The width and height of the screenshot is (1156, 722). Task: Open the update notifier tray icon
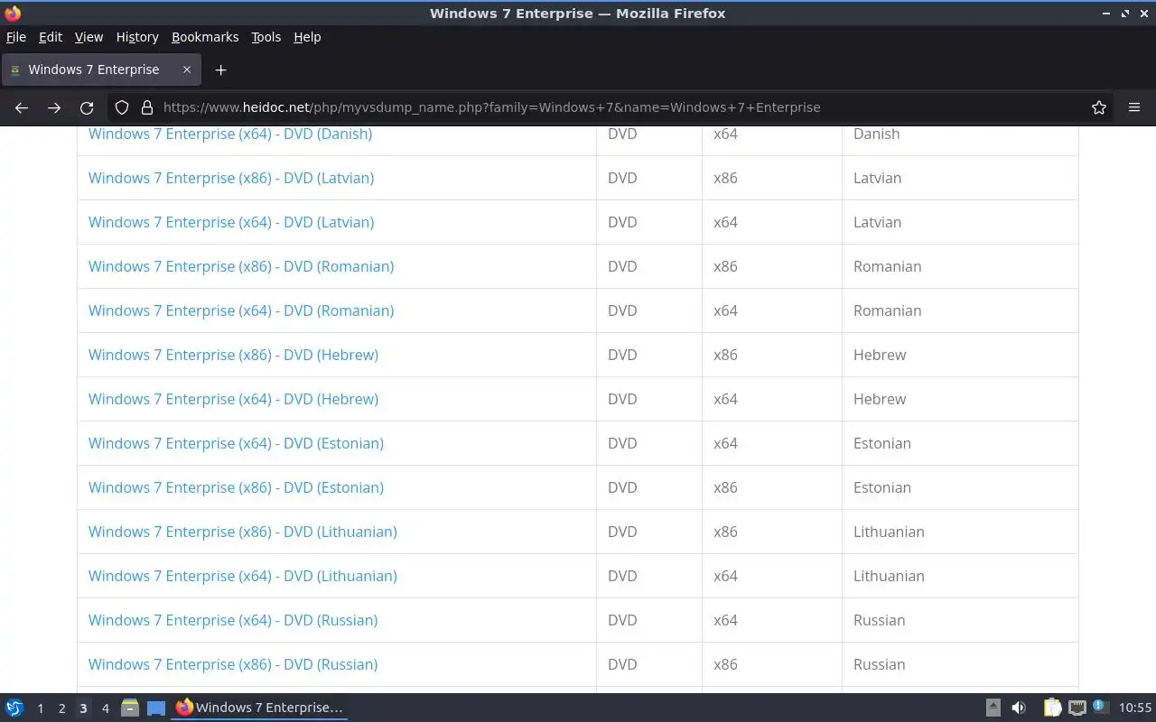click(x=1100, y=707)
